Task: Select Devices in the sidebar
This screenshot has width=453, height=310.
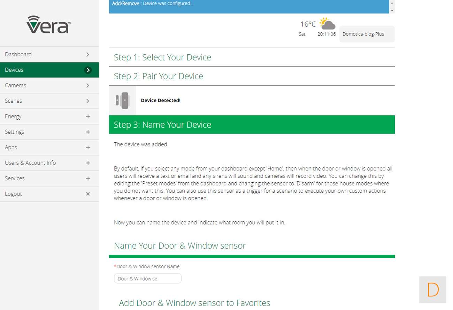Action: [14, 70]
